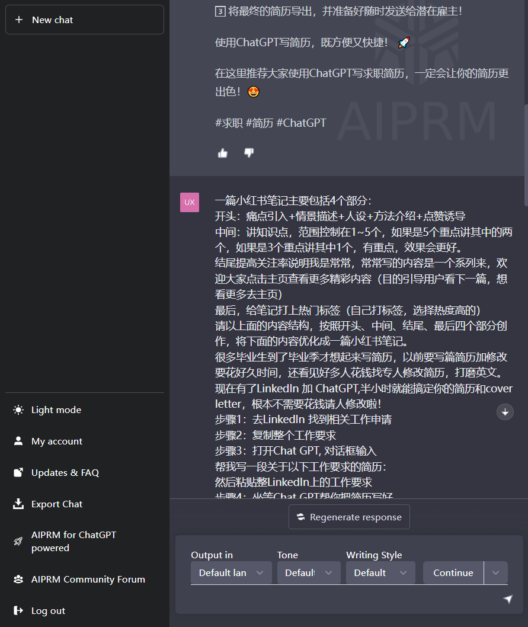Viewport: 528px width, 627px height.
Task: Click the send message paper plane icon
Action: [x=508, y=600]
